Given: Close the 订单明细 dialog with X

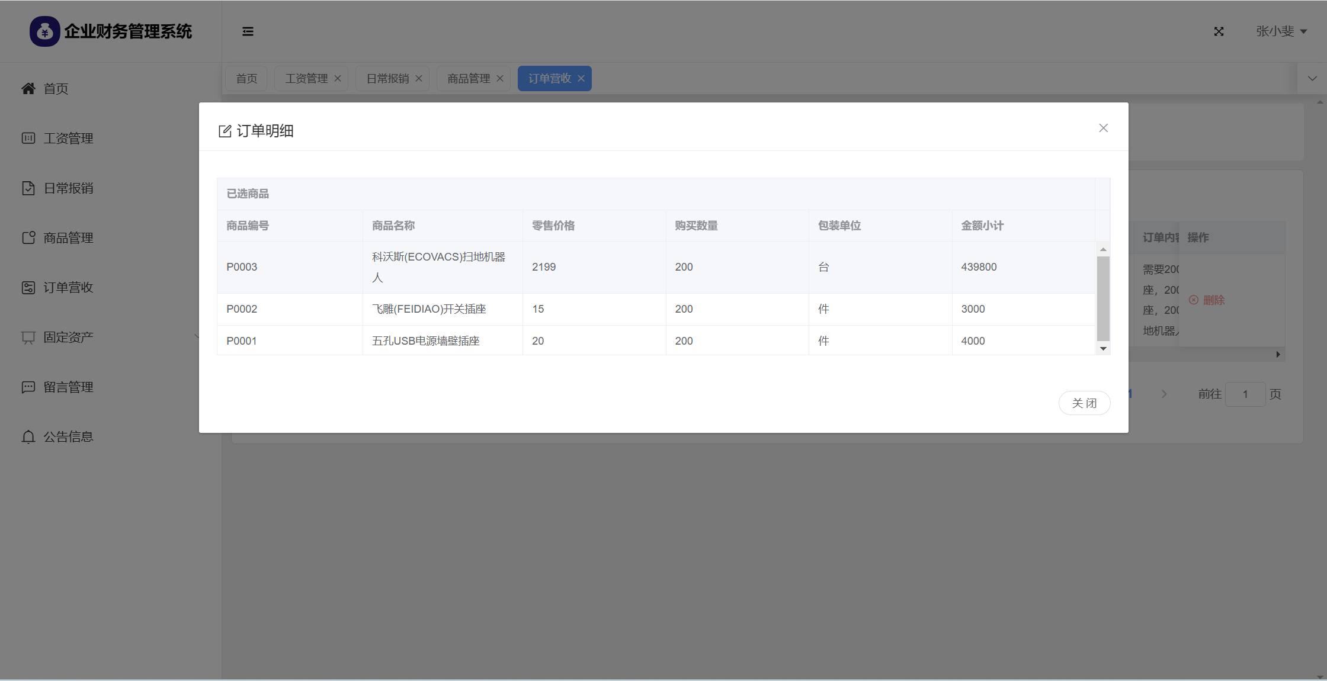Looking at the screenshot, I should (1103, 128).
